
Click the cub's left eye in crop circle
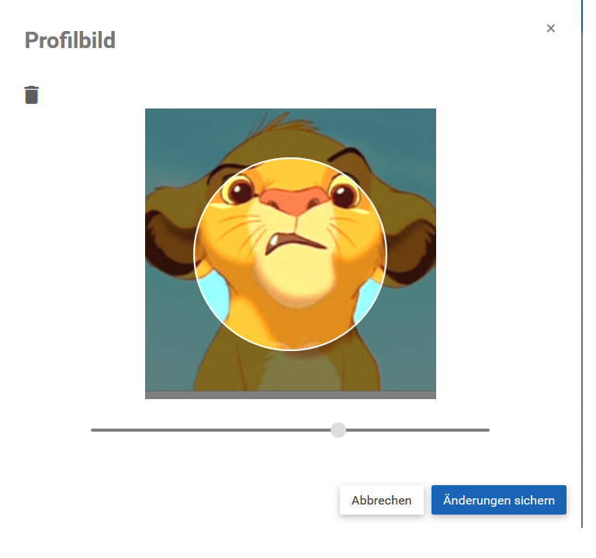tap(238, 191)
